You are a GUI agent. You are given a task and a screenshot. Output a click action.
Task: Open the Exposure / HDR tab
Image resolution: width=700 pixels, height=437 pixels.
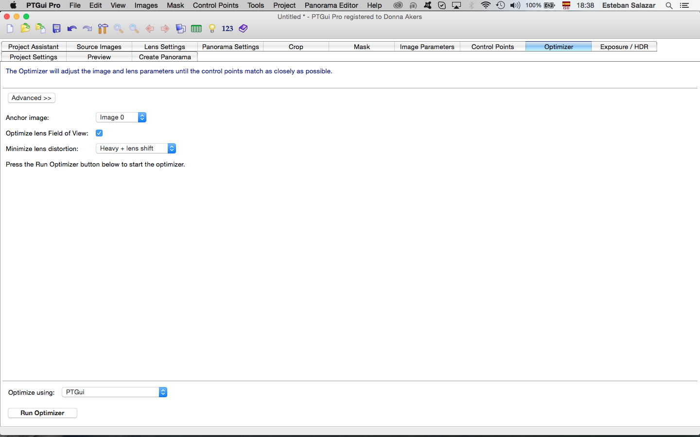624,47
